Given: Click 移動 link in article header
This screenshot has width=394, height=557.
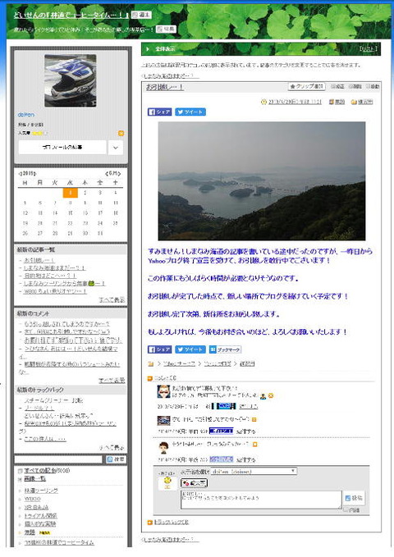Looking at the screenshot, I should pyautogui.click(x=373, y=86).
